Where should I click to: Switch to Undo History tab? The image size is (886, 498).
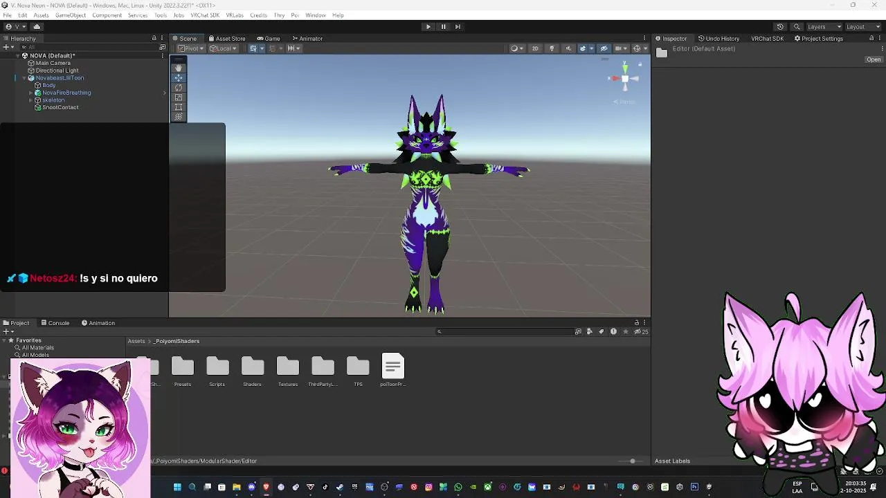[718, 39]
